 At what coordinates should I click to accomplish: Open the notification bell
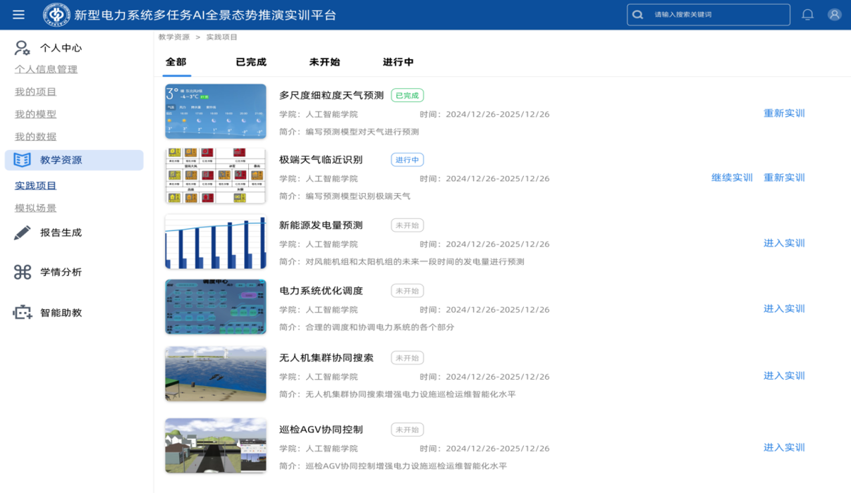tap(808, 15)
